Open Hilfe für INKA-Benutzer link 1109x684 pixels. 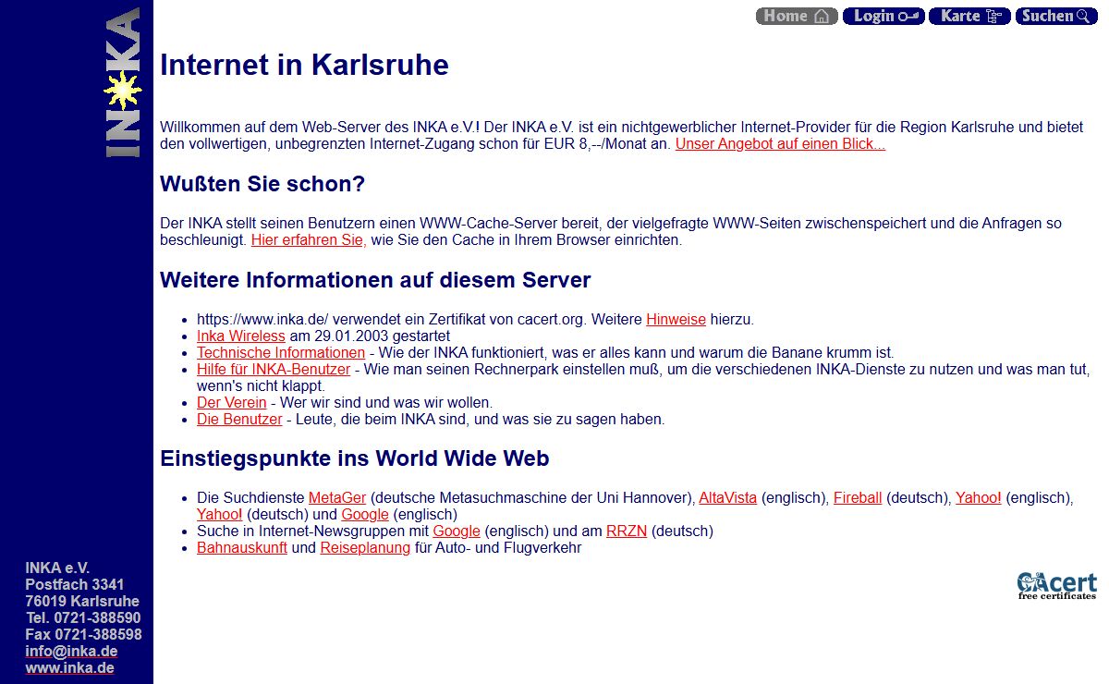pyautogui.click(x=274, y=370)
